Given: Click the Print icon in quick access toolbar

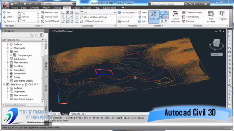Looking at the screenshot, I should [25, 4].
